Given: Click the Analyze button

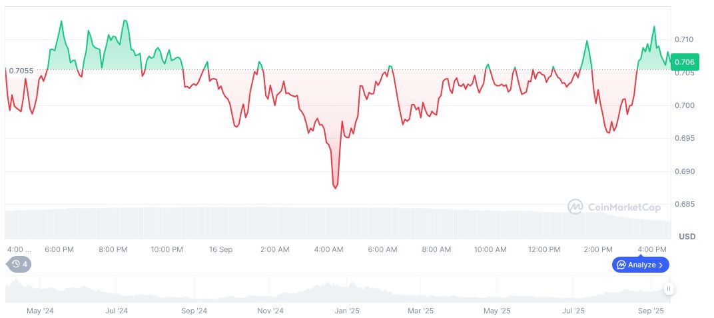Looking at the screenshot, I should [640, 265].
